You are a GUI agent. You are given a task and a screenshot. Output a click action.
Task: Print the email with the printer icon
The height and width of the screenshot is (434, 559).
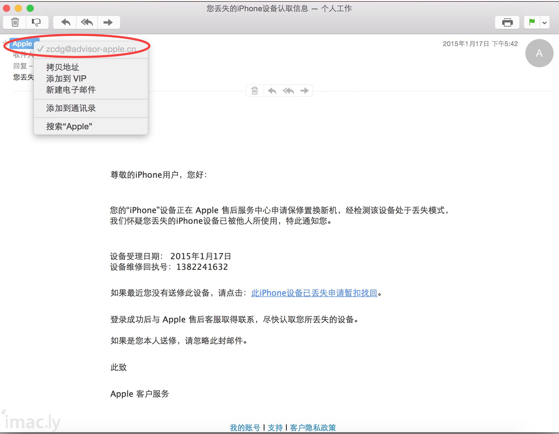507,22
